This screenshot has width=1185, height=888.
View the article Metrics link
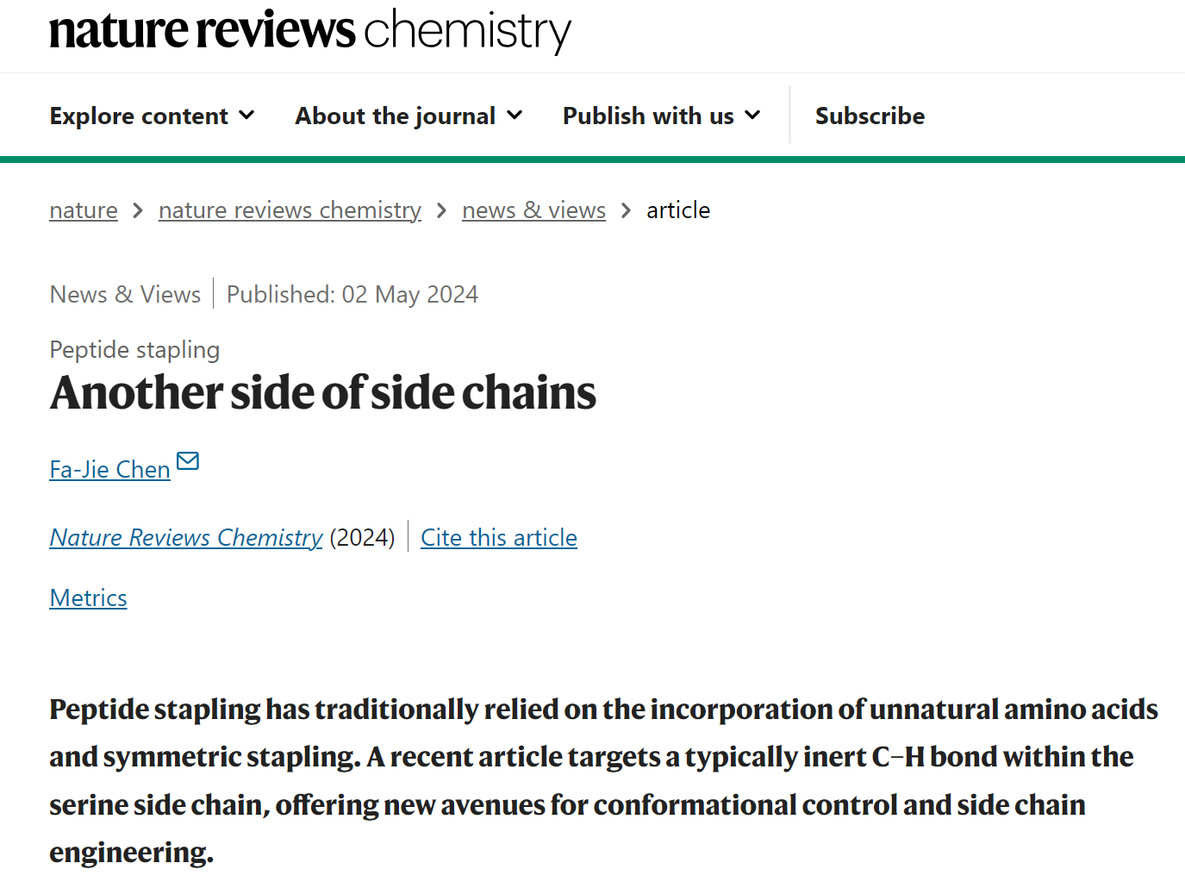pyautogui.click(x=88, y=598)
